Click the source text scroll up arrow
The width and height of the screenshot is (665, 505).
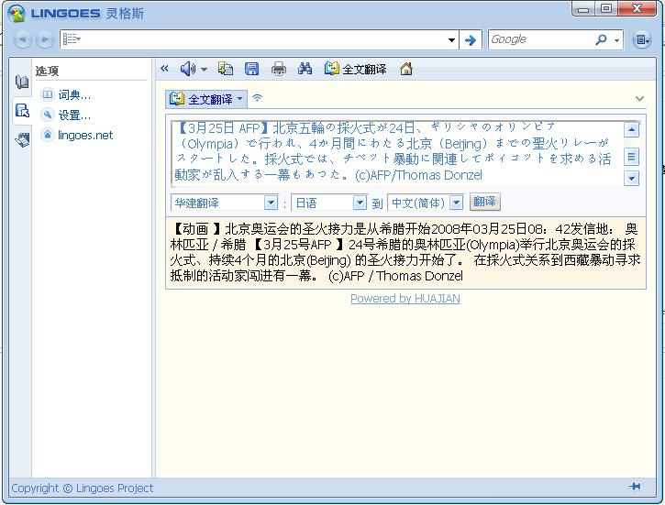[631, 130]
